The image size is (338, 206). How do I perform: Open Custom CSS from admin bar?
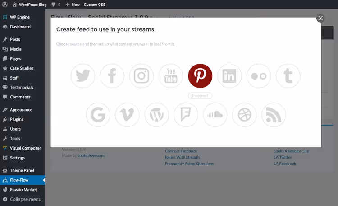(95, 5)
